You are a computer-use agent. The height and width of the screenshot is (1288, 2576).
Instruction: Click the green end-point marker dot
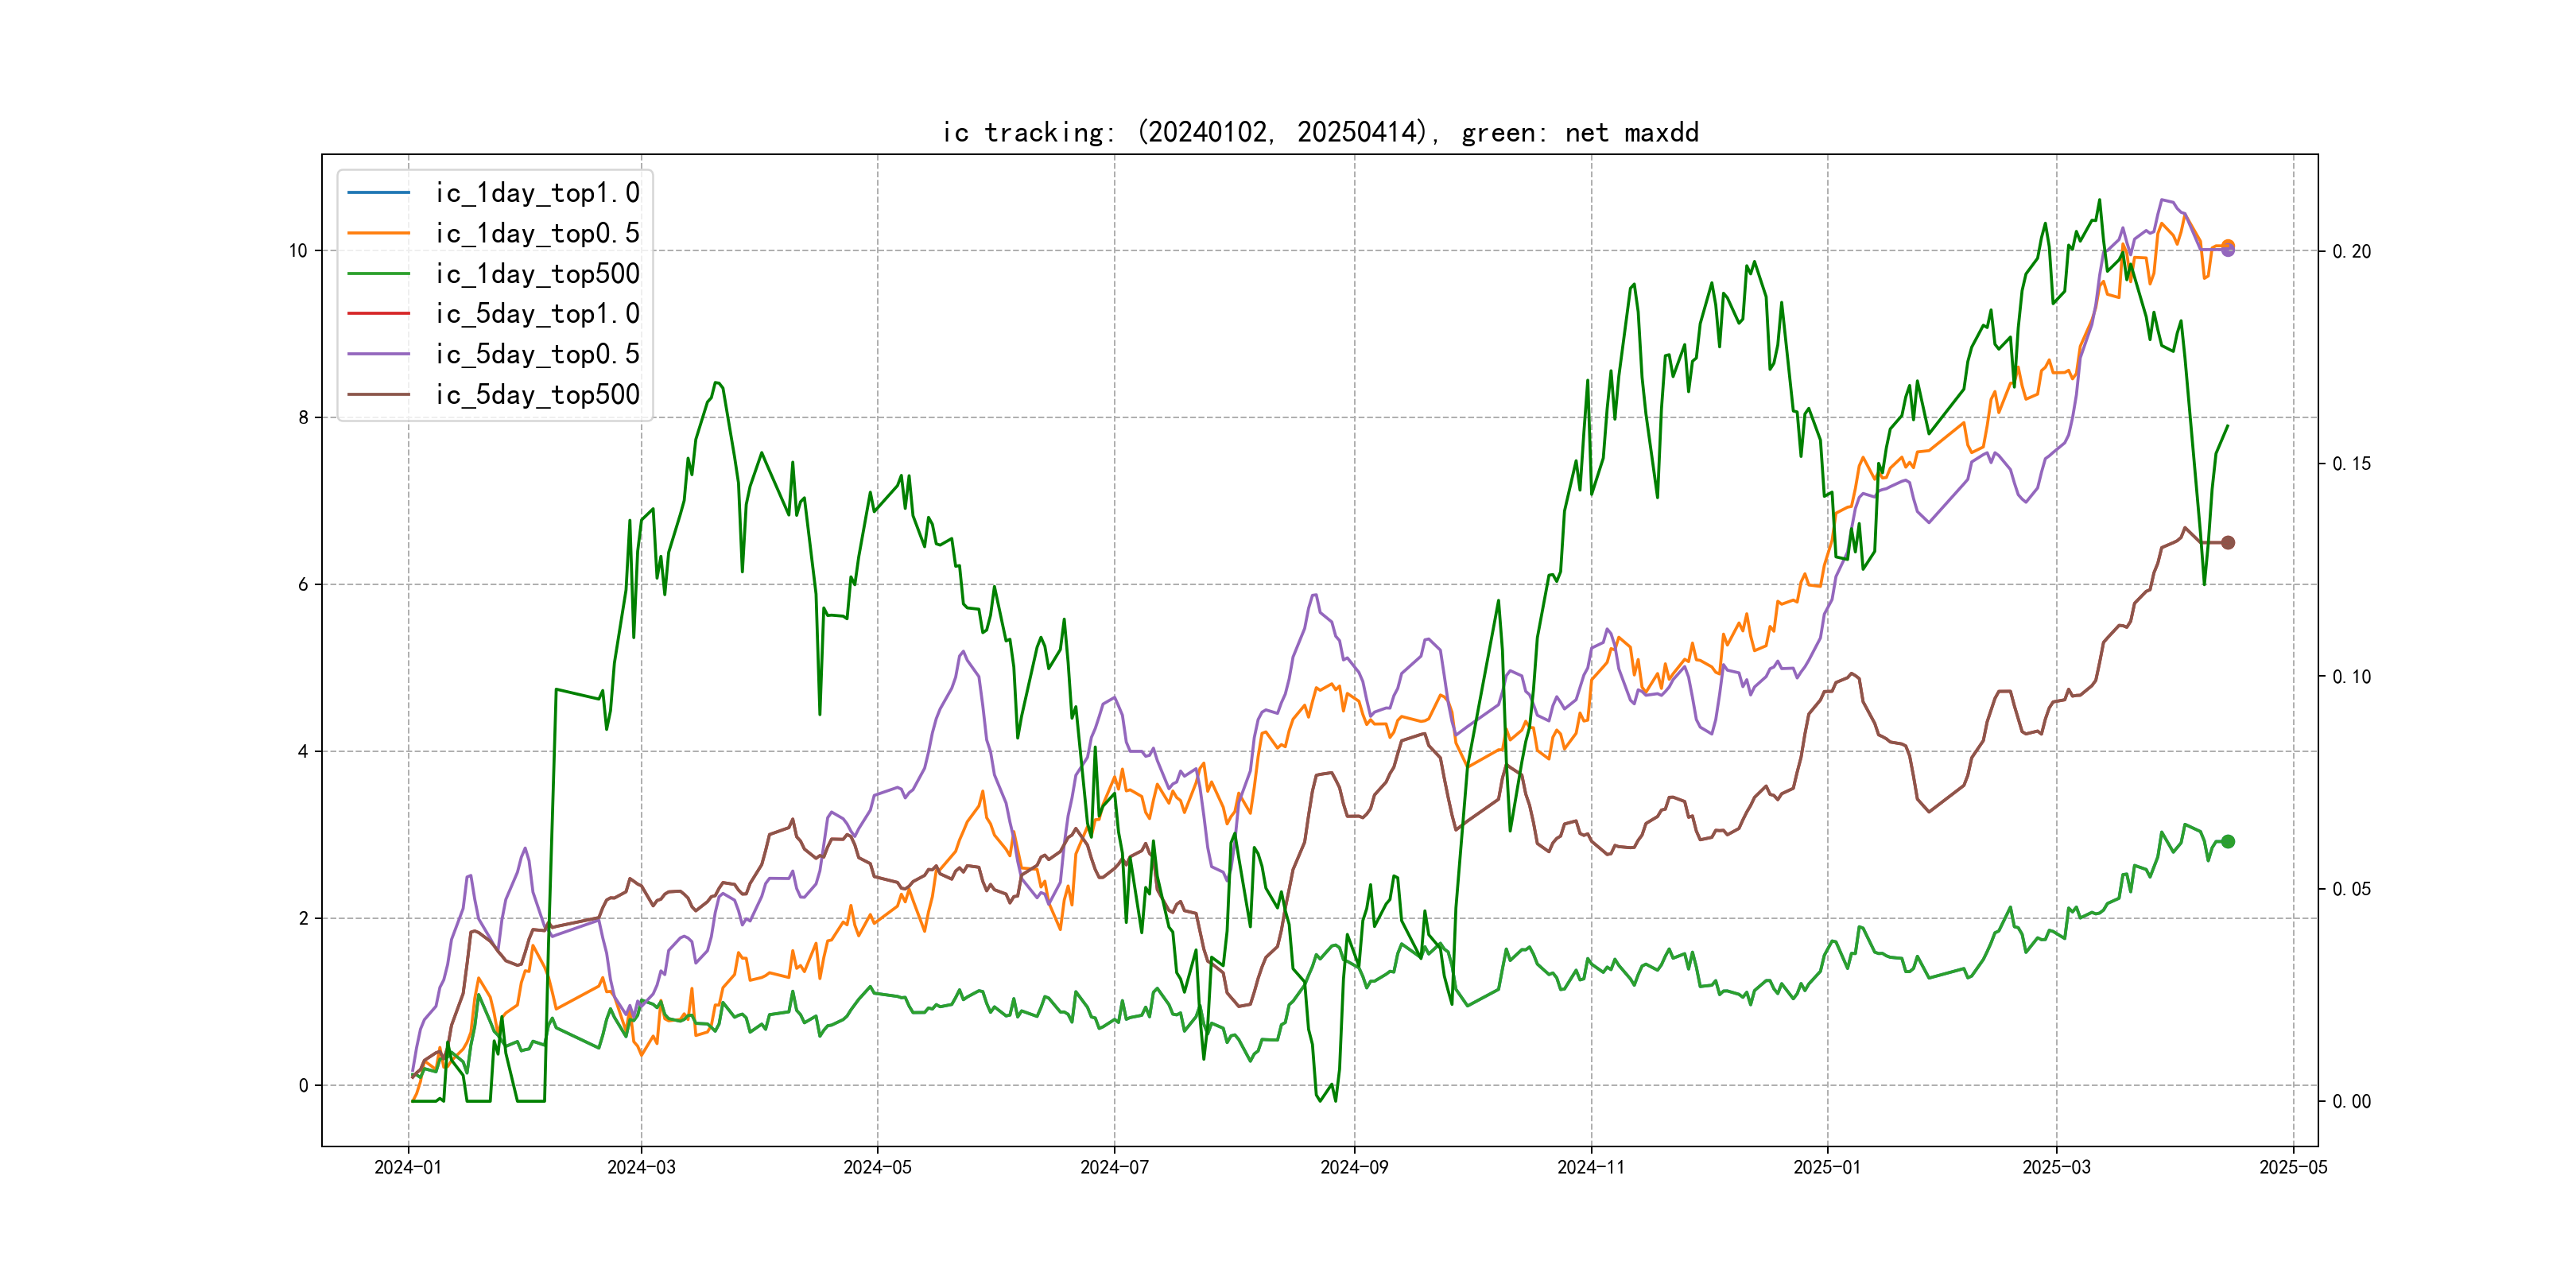(x=2228, y=842)
